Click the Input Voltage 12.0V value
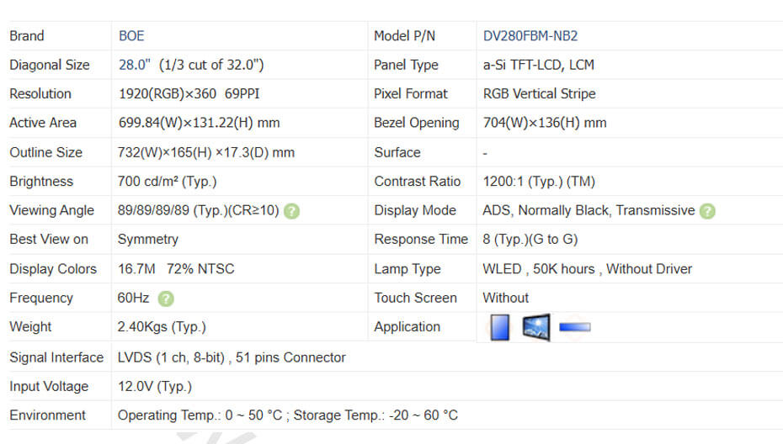783x444 pixels. pos(155,387)
